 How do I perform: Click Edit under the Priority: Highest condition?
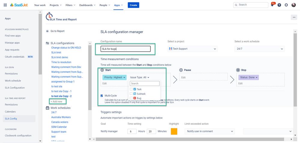(x=105, y=84)
